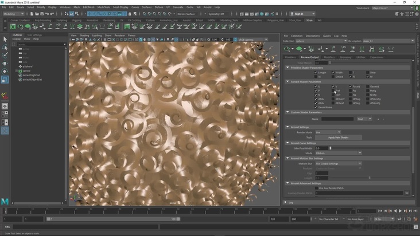Click the custom shader Name input field

(x=337, y=119)
